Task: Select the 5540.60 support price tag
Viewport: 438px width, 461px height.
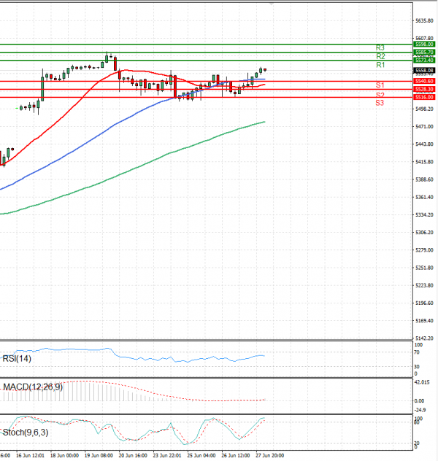Action: click(424, 81)
